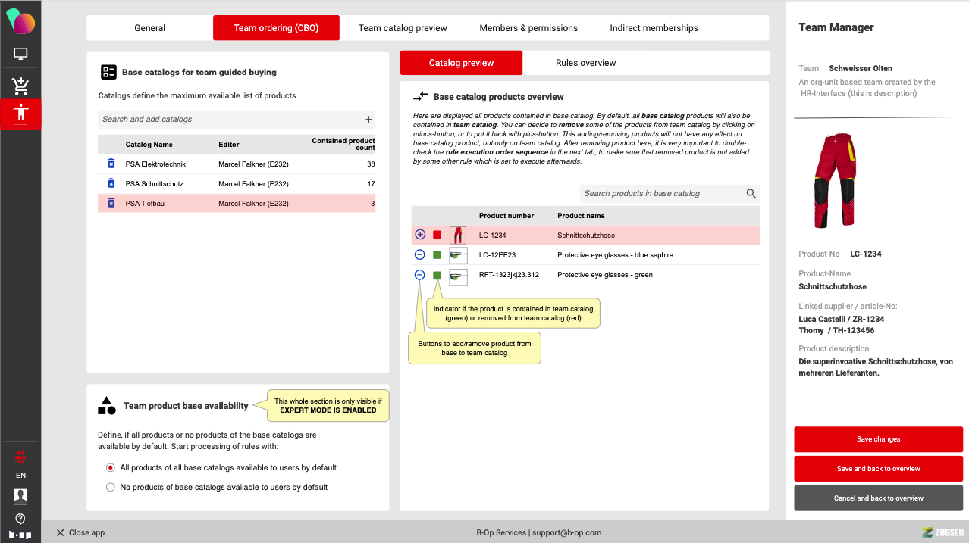Switch to Rules overview tab
The image size is (969, 543).
tap(585, 63)
